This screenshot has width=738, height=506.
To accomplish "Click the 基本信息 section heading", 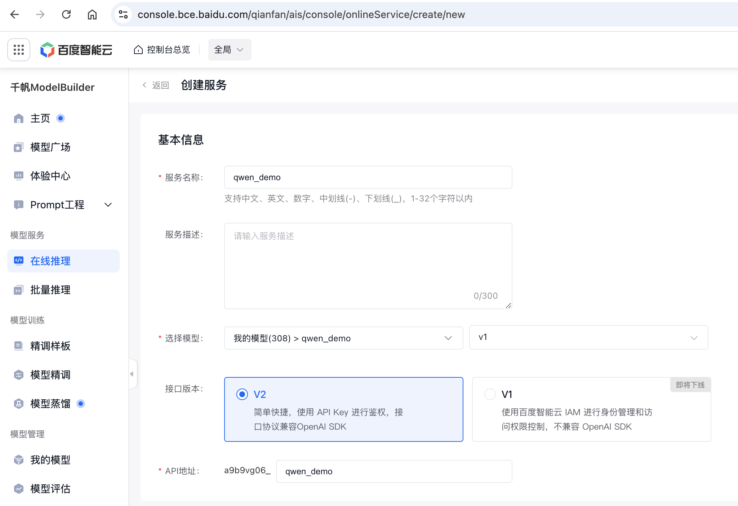I will pyautogui.click(x=181, y=140).
